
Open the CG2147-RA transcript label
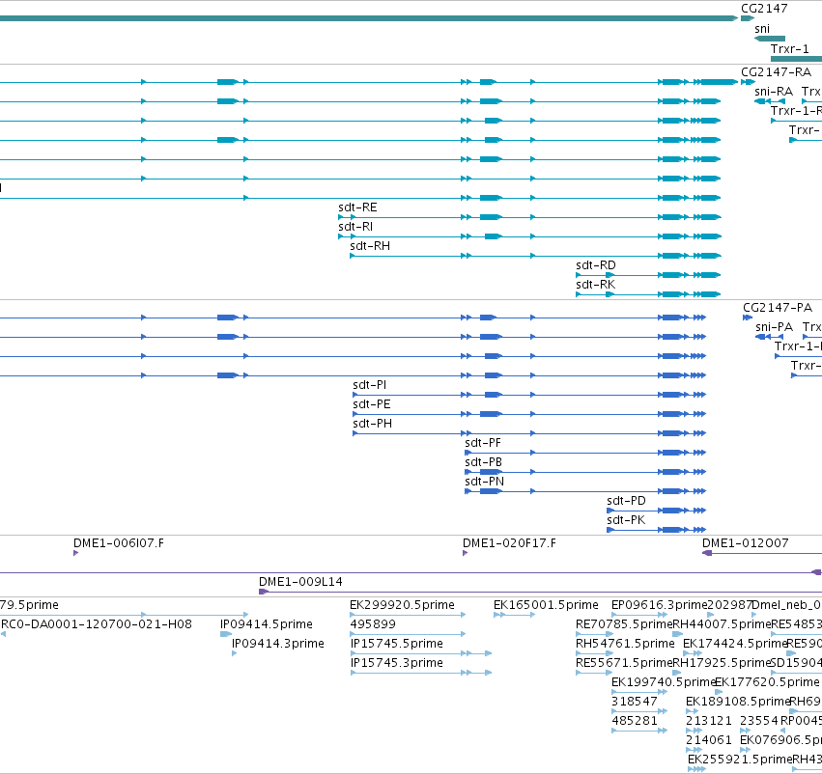(x=776, y=72)
